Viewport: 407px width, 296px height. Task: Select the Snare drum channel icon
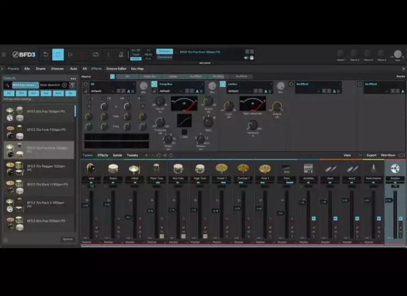tap(113, 169)
